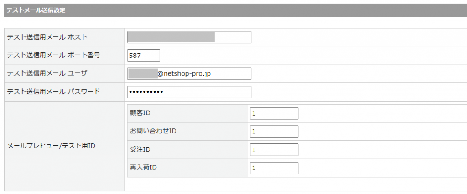The height and width of the screenshot is (194, 467).
Task: Click the テスト送信用メール ホスト label
Action: coord(47,37)
